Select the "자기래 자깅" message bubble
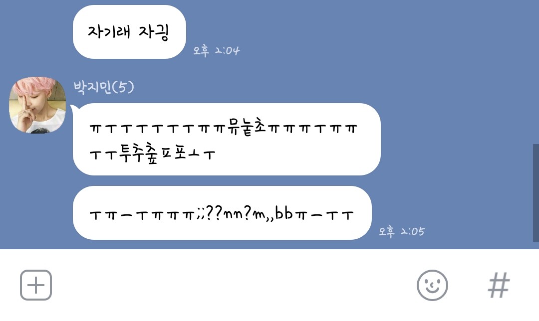Viewport: 539px width, 321px height. click(129, 32)
